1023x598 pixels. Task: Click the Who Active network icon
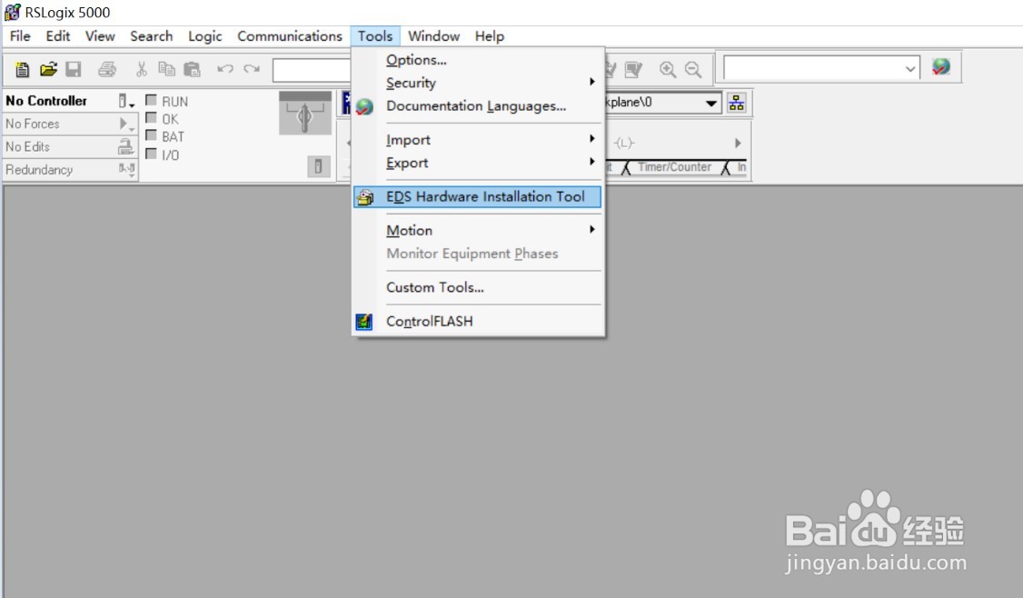pyautogui.click(x=737, y=103)
